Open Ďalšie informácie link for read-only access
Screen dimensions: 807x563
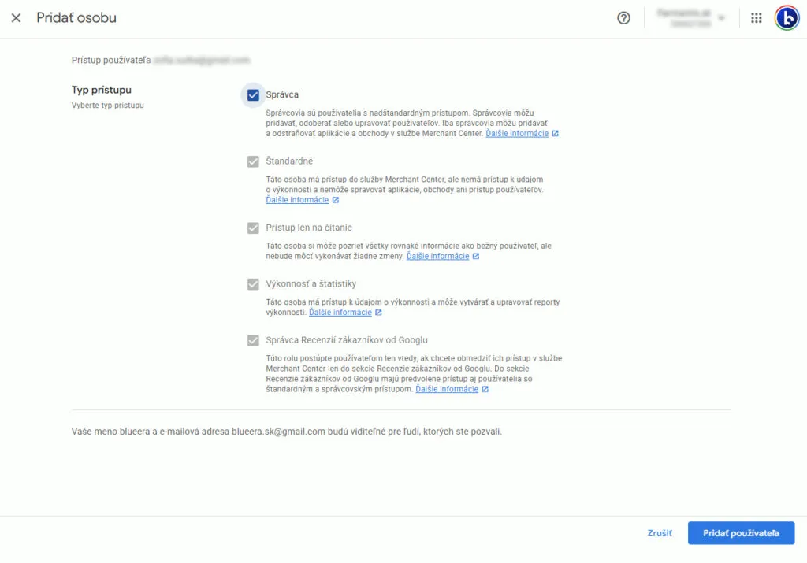point(437,257)
